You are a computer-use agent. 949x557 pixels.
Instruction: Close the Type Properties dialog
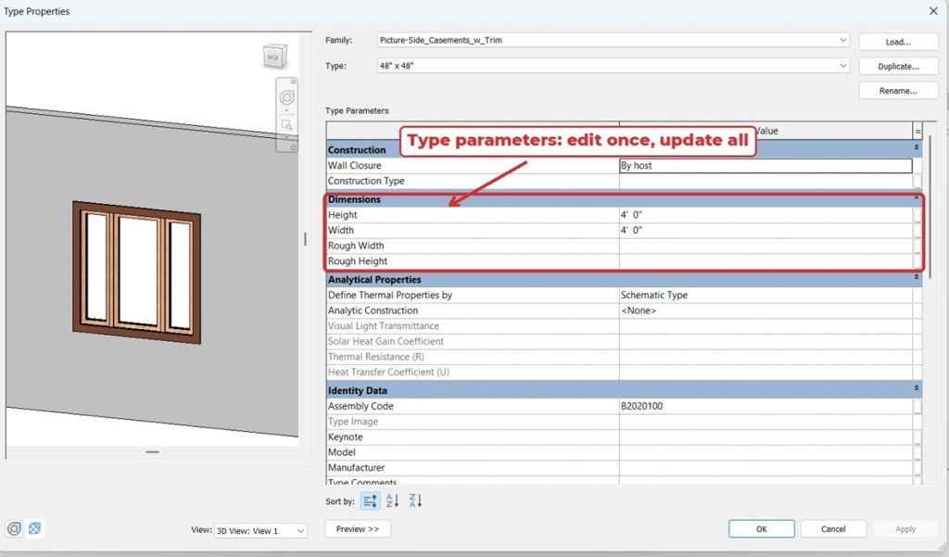click(933, 11)
